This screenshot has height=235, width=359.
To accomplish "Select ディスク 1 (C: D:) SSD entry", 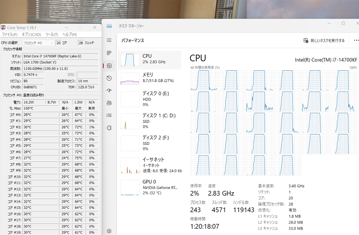I will point(149,121).
